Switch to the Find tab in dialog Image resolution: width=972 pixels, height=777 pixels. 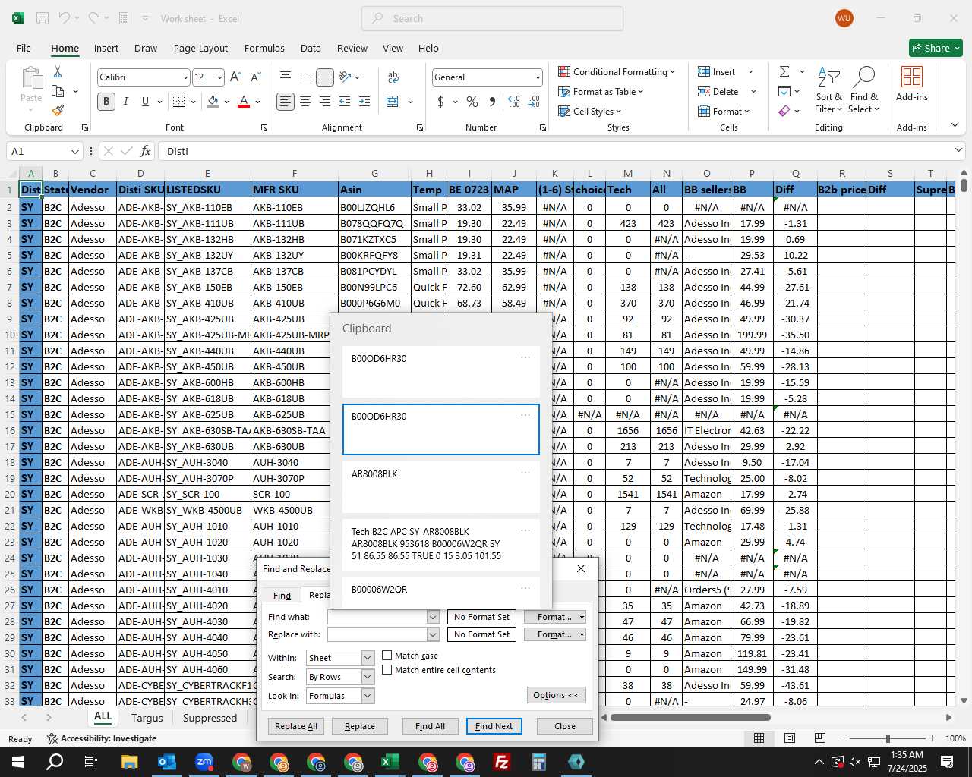(282, 596)
